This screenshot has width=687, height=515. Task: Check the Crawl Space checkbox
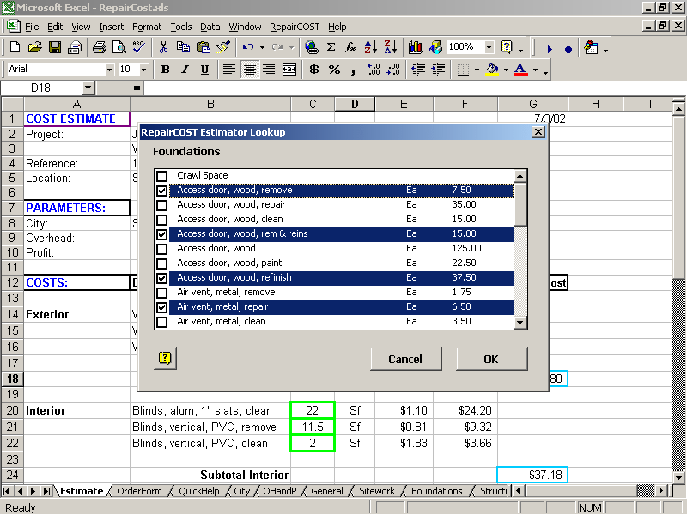point(162,176)
